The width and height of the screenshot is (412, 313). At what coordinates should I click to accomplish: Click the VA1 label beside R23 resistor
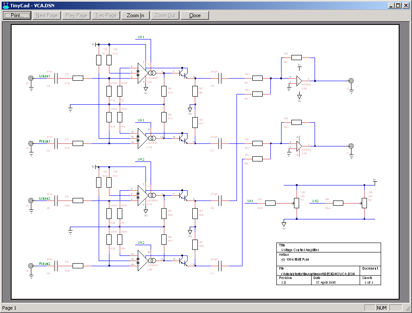250,201
